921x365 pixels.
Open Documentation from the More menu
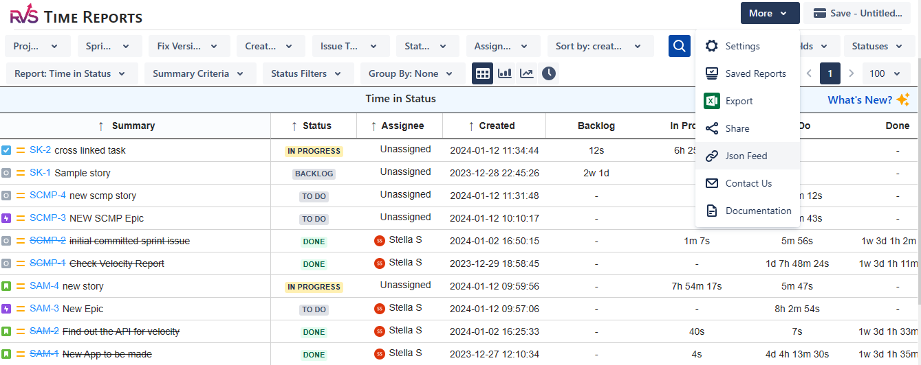pos(748,211)
